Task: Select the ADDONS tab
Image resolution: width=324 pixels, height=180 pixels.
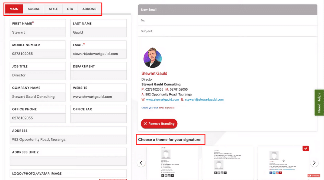Action: 89,9
